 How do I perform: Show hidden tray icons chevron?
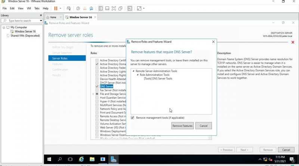(260, 160)
